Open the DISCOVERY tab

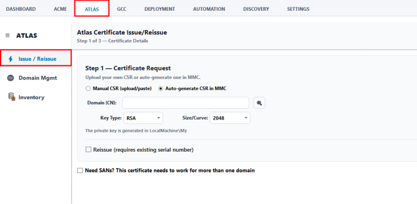point(256,9)
